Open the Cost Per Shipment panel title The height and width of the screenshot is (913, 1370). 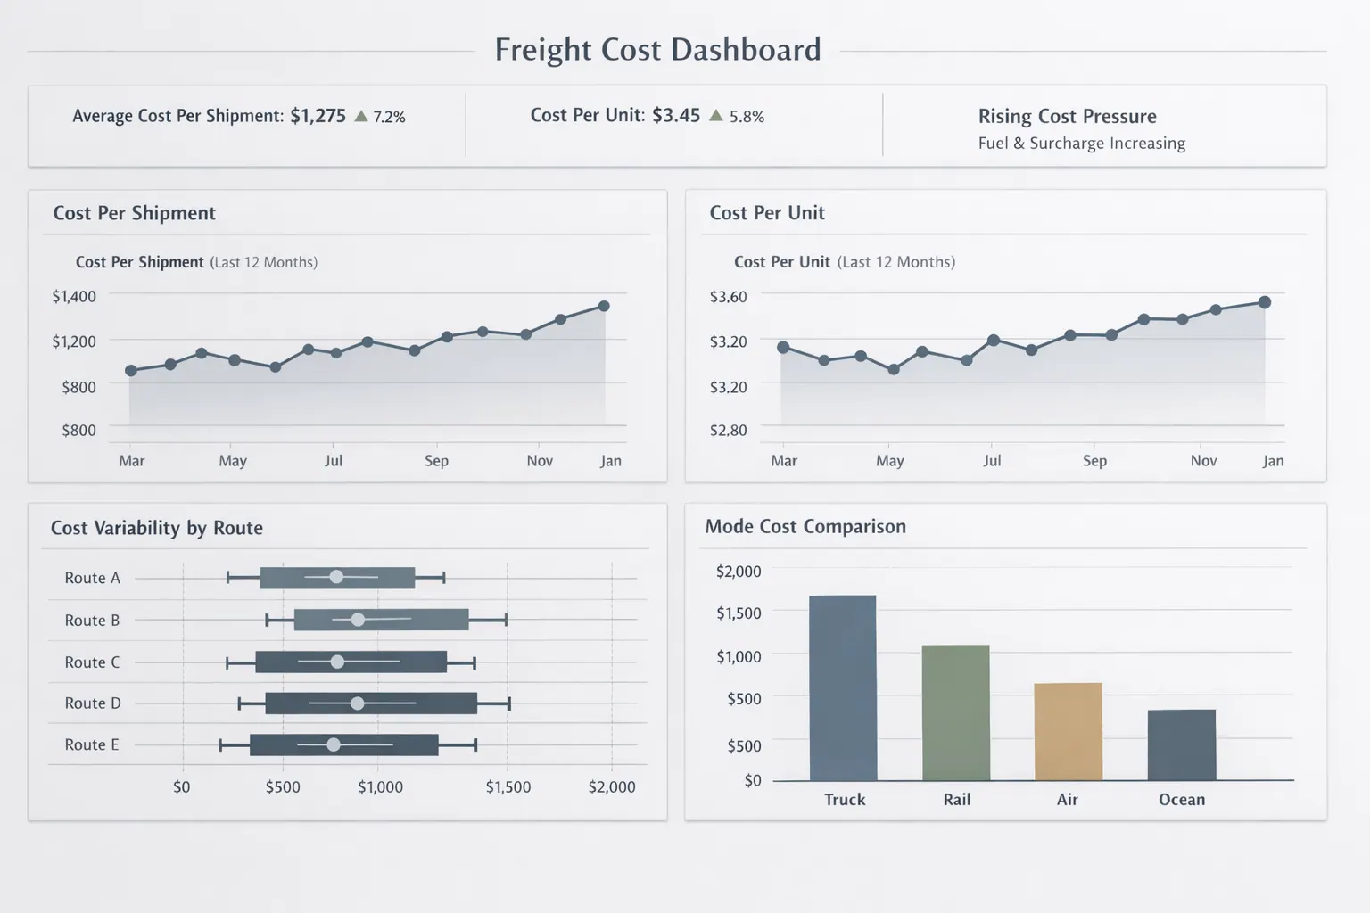(x=133, y=213)
